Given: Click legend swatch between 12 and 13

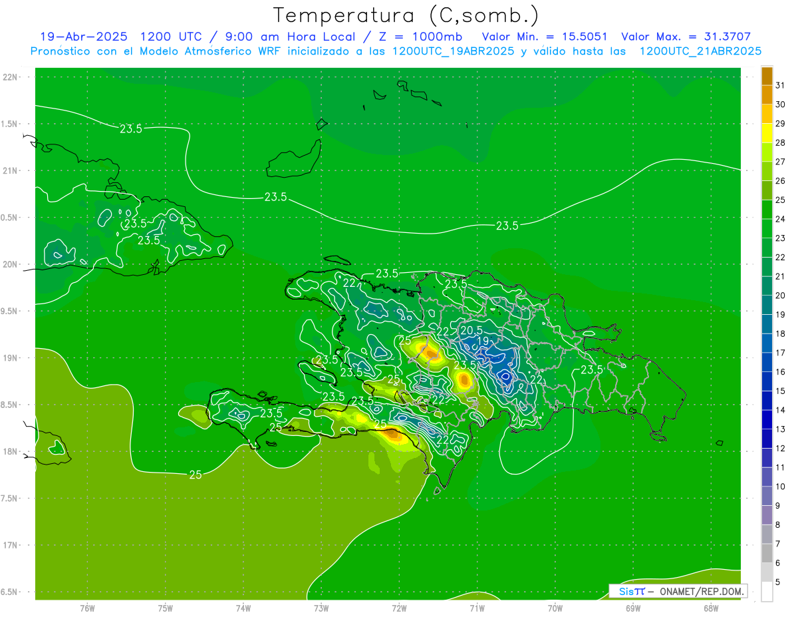Looking at the screenshot, I should 767,439.
